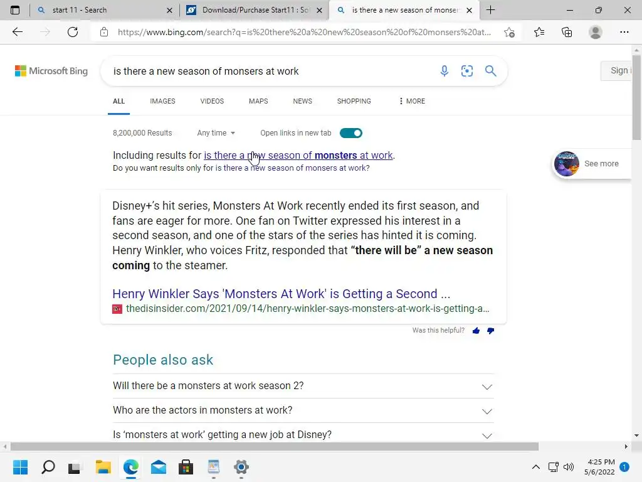This screenshot has width=642, height=482.
Task: Click the browser address bar URL
Action: (304, 32)
